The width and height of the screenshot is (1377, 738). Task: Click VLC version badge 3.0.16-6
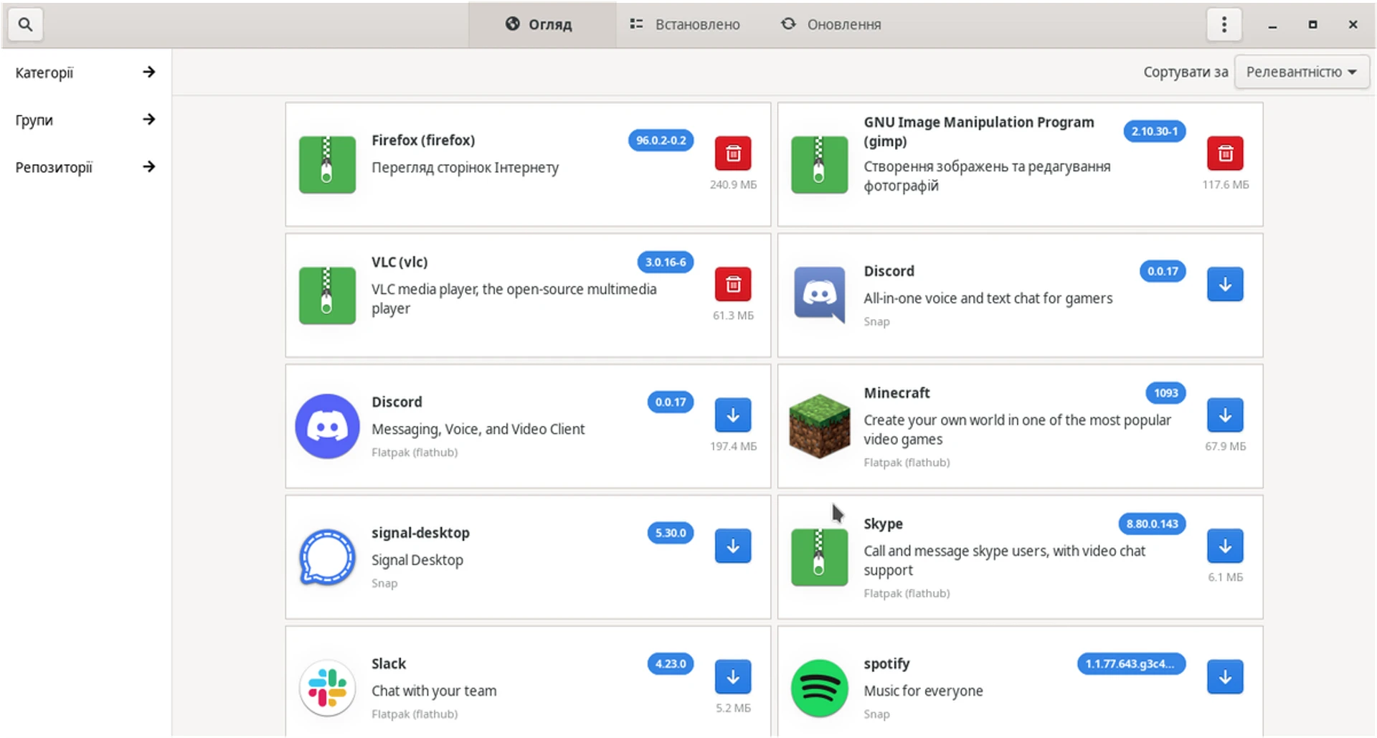[x=666, y=262]
